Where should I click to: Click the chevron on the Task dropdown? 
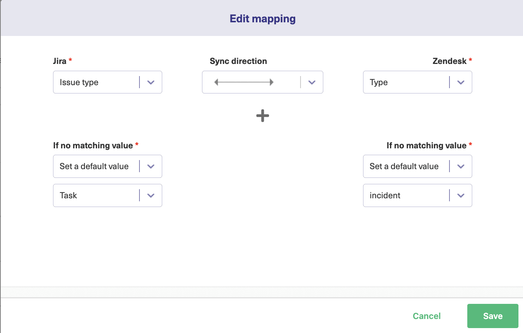(x=151, y=195)
